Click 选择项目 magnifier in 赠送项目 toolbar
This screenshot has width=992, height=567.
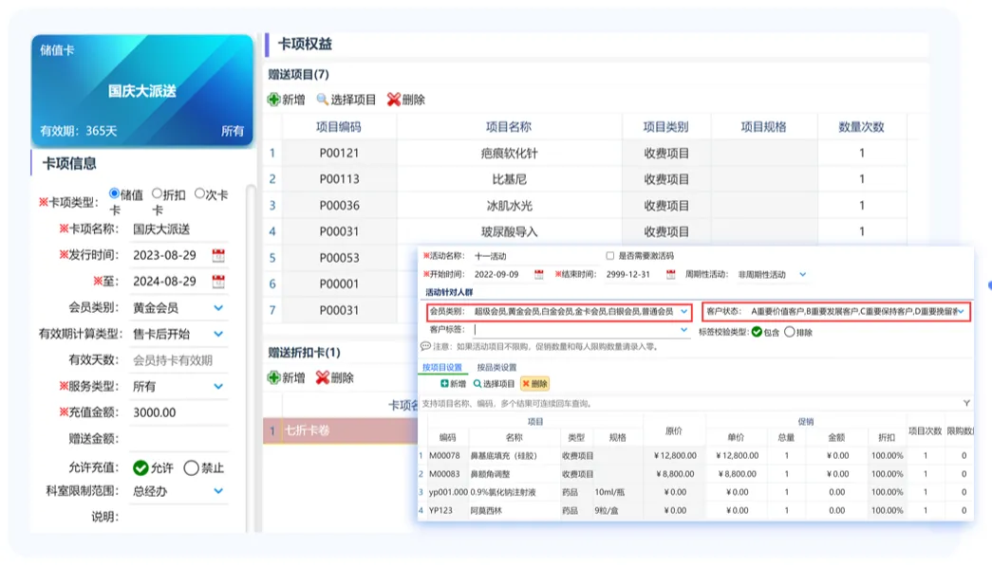click(323, 100)
